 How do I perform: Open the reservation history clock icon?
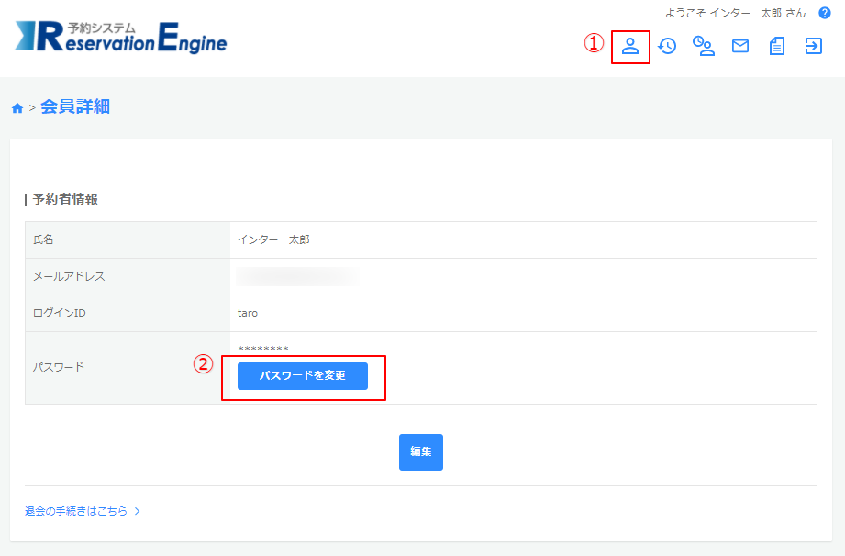click(x=667, y=46)
